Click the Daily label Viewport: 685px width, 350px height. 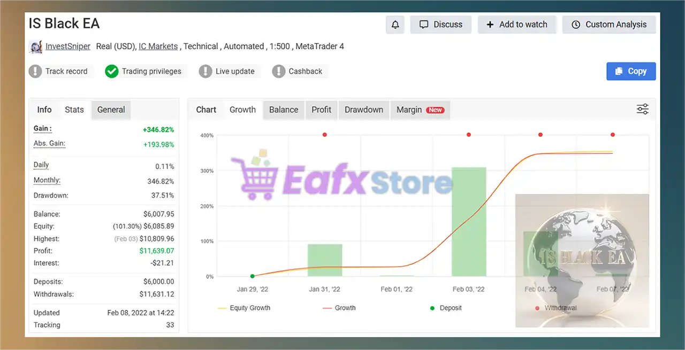click(x=41, y=165)
